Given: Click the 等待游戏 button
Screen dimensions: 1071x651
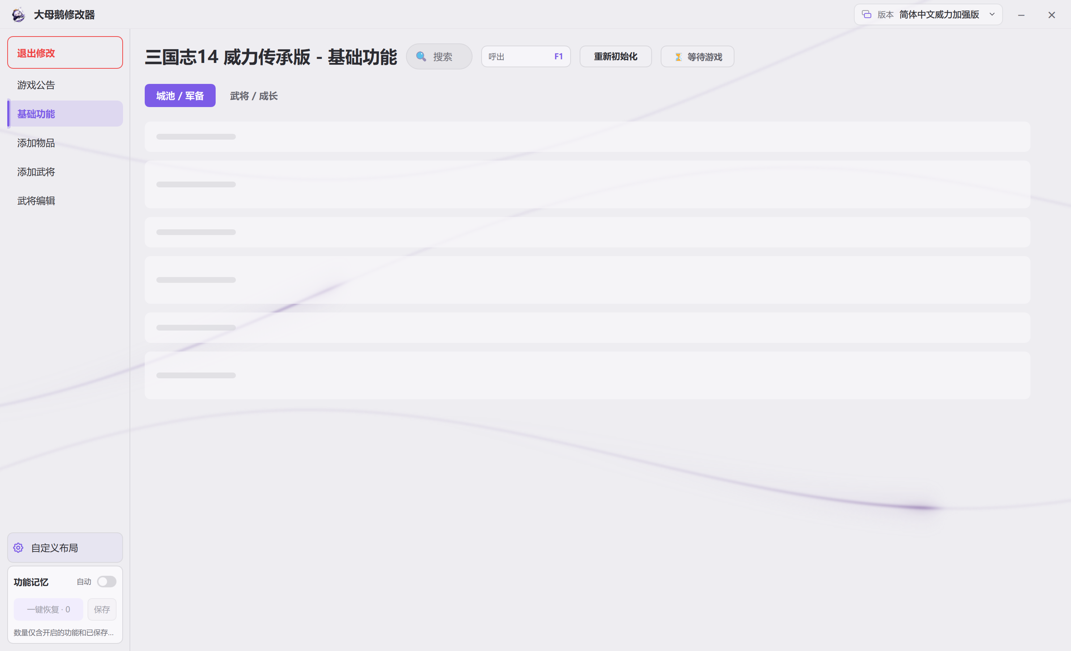Looking at the screenshot, I should tap(697, 56).
